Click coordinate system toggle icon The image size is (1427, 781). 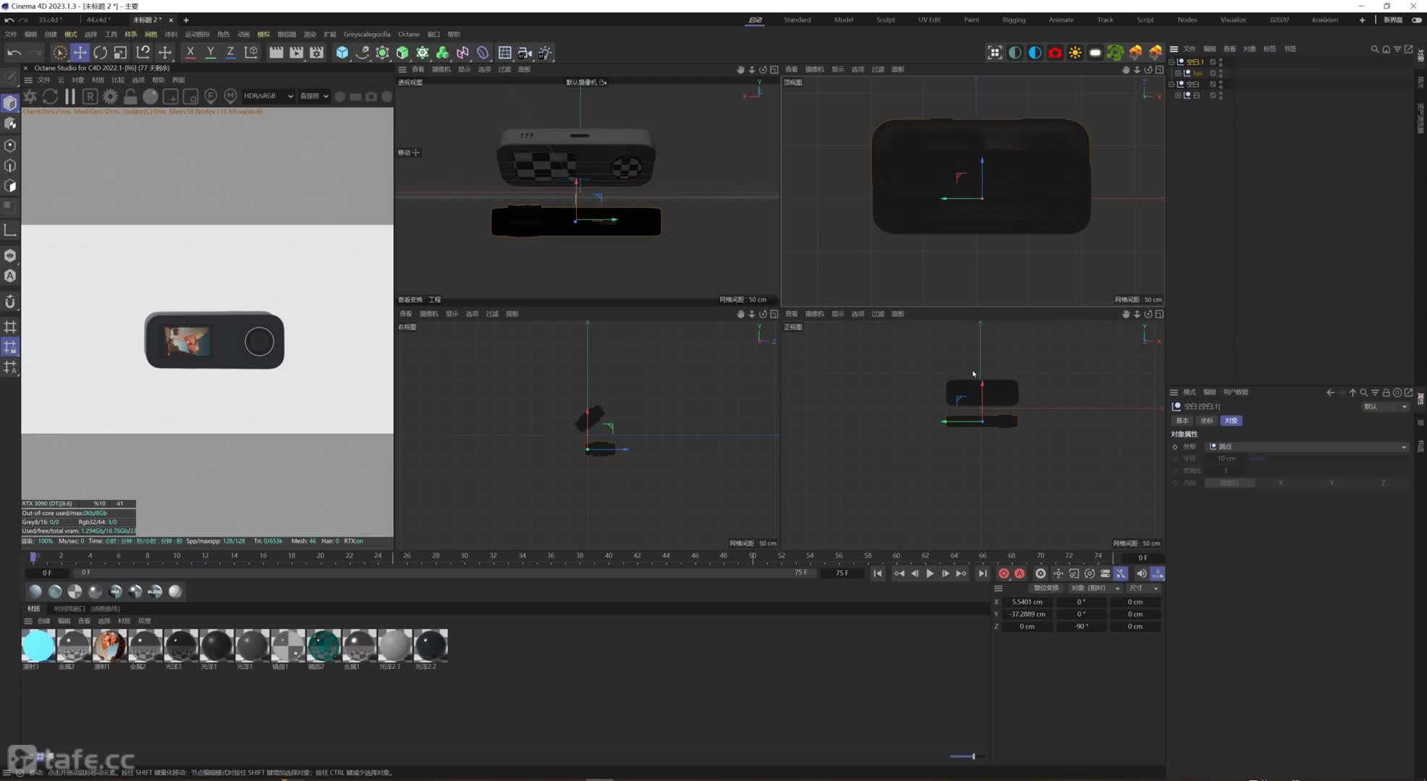click(x=251, y=52)
